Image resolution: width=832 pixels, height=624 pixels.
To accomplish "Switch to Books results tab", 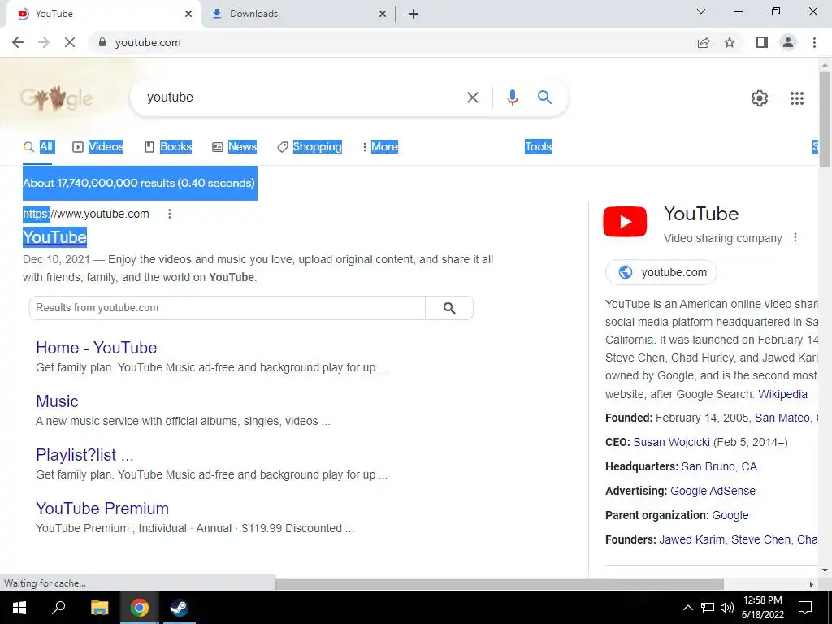I will point(168,147).
